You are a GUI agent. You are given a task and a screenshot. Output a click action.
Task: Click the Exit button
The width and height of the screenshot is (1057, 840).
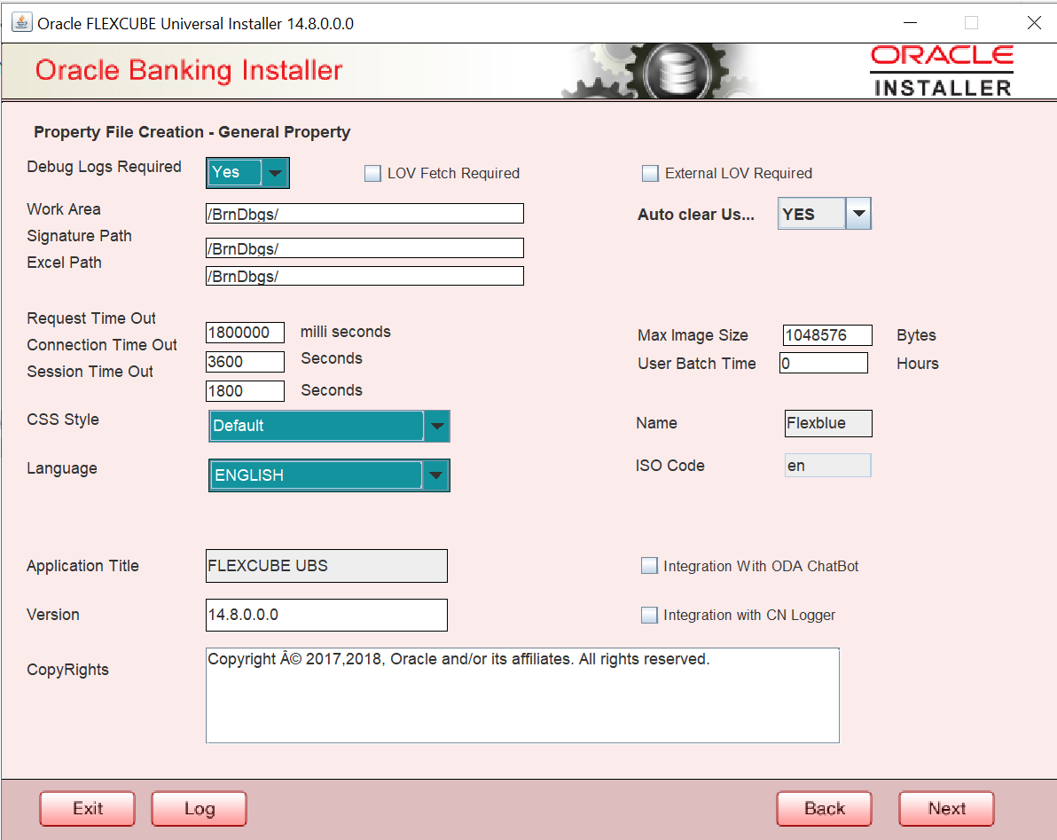pyautogui.click(x=88, y=808)
